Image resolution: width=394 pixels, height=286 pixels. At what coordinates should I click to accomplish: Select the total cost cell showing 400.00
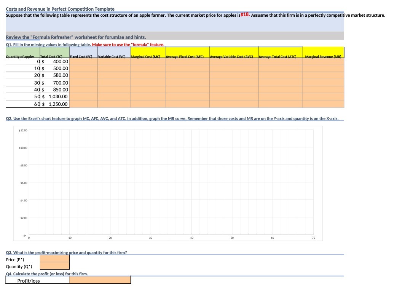click(x=54, y=62)
